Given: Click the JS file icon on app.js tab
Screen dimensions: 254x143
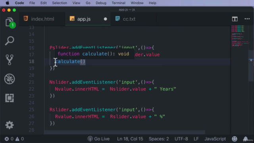Looking at the screenshot, I should [x=72, y=19].
